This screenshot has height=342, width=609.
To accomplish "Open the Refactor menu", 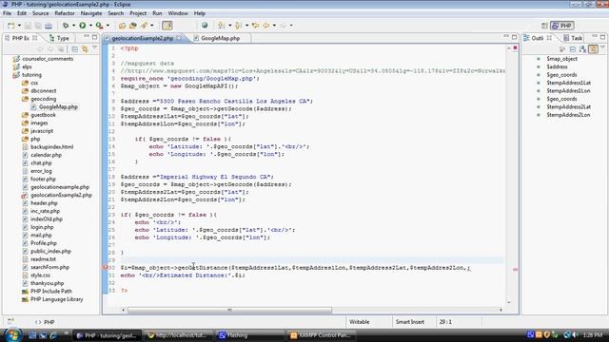I will click(x=65, y=13).
